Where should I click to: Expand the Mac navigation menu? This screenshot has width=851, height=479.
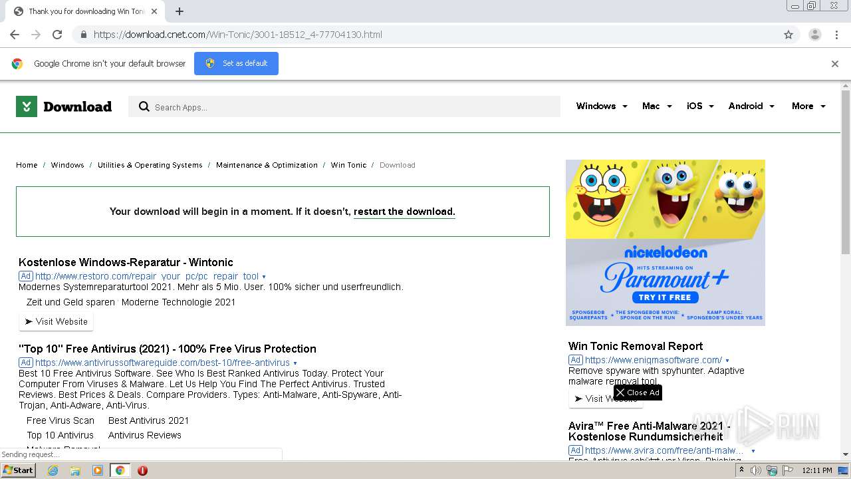pyautogui.click(x=657, y=106)
